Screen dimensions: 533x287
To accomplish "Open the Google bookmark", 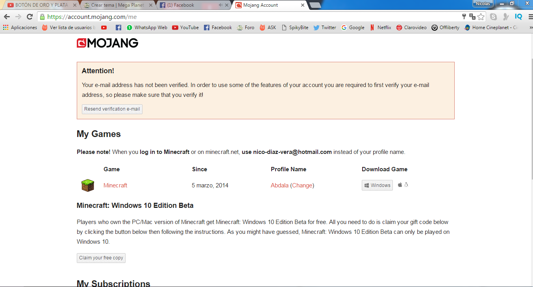I will (x=353, y=28).
